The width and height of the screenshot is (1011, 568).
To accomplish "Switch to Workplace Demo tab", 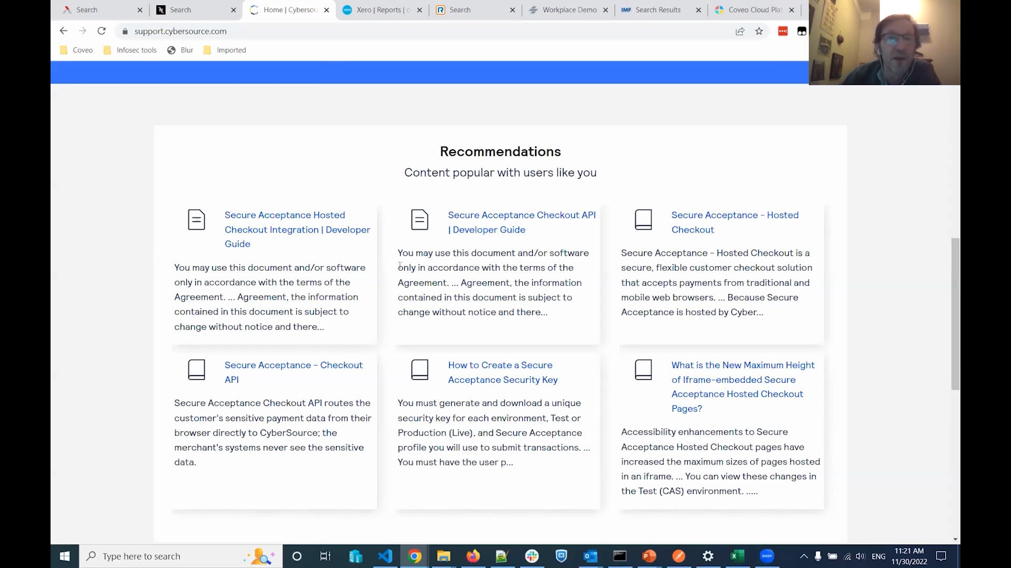I will pyautogui.click(x=570, y=9).
